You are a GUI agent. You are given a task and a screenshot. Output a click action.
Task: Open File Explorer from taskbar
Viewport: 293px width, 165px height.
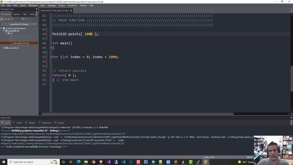coord(86,162)
